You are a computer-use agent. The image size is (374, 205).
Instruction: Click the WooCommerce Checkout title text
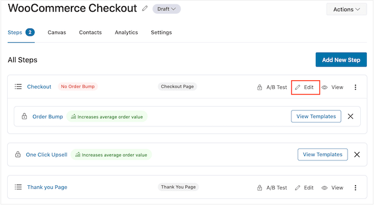click(73, 8)
